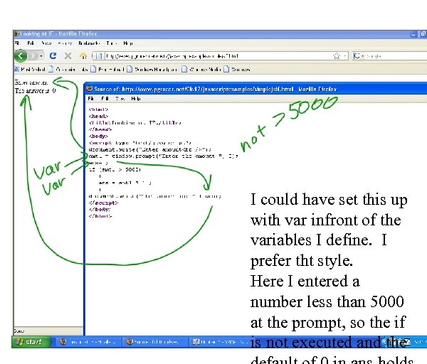The height and width of the screenshot is (364, 427).
Task: Open File menu in Source window
Action: 90,99
